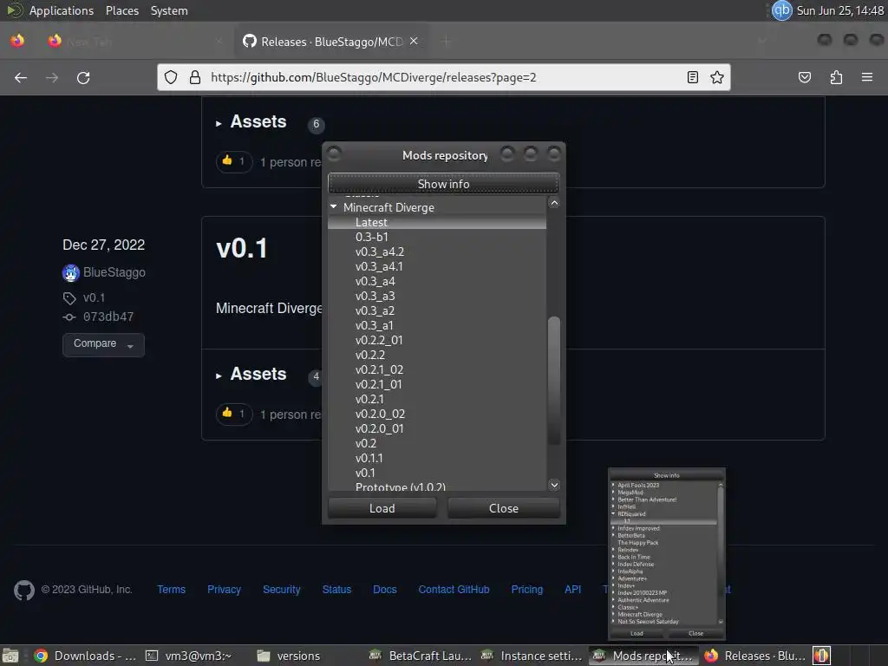
Task: Select the Latest version entry
Action: coord(437,223)
